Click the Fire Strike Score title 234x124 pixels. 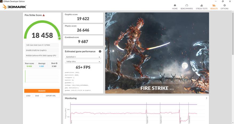(33, 15)
